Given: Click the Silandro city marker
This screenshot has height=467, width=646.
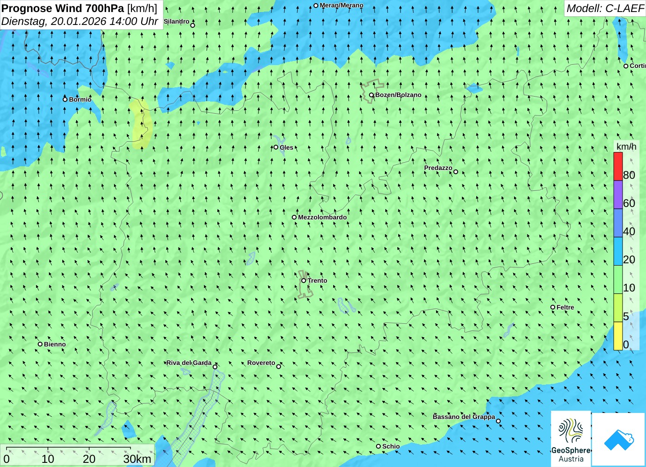Looking at the screenshot, I should pyautogui.click(x=192, y=25).
